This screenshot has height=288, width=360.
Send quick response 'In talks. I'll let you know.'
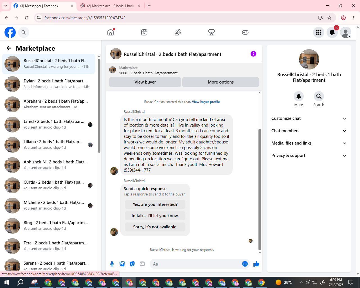click(155, 216)
